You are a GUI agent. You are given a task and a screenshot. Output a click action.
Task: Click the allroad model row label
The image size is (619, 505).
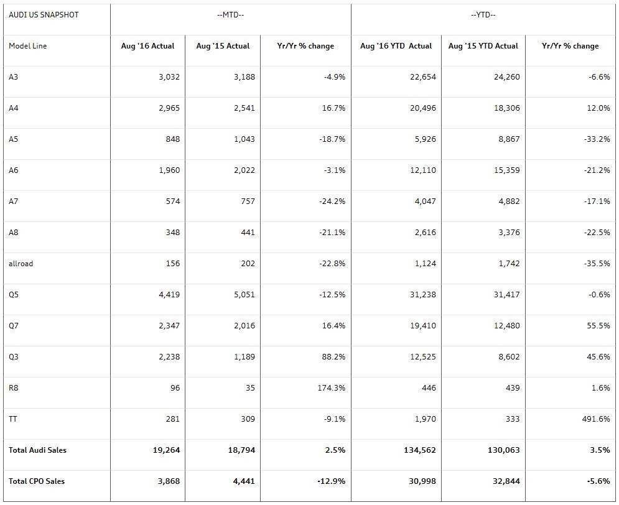pyautogui.click(x=21, y=264)
